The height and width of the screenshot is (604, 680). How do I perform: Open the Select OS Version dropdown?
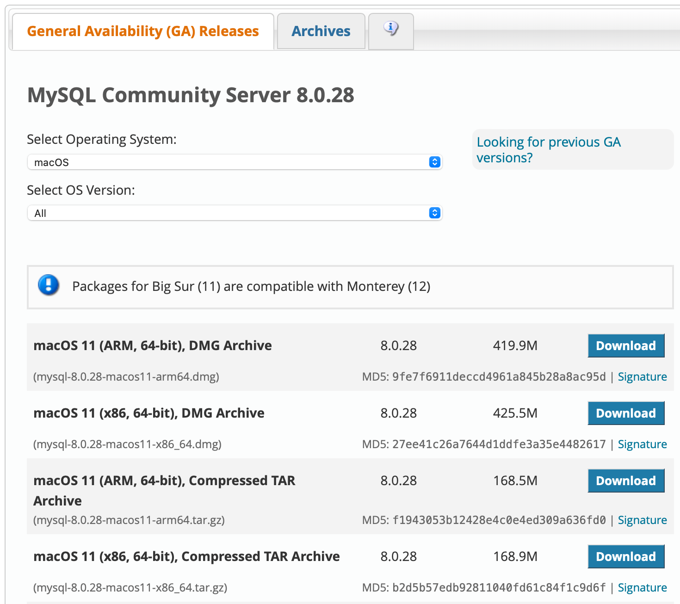tap(235, 213)
